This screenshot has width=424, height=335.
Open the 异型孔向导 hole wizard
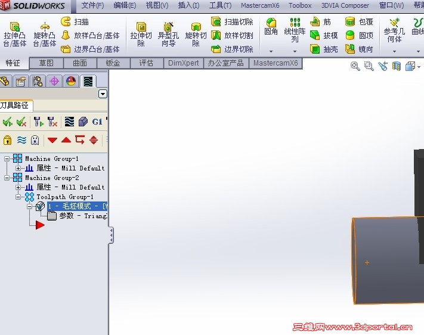pos(168,35)
